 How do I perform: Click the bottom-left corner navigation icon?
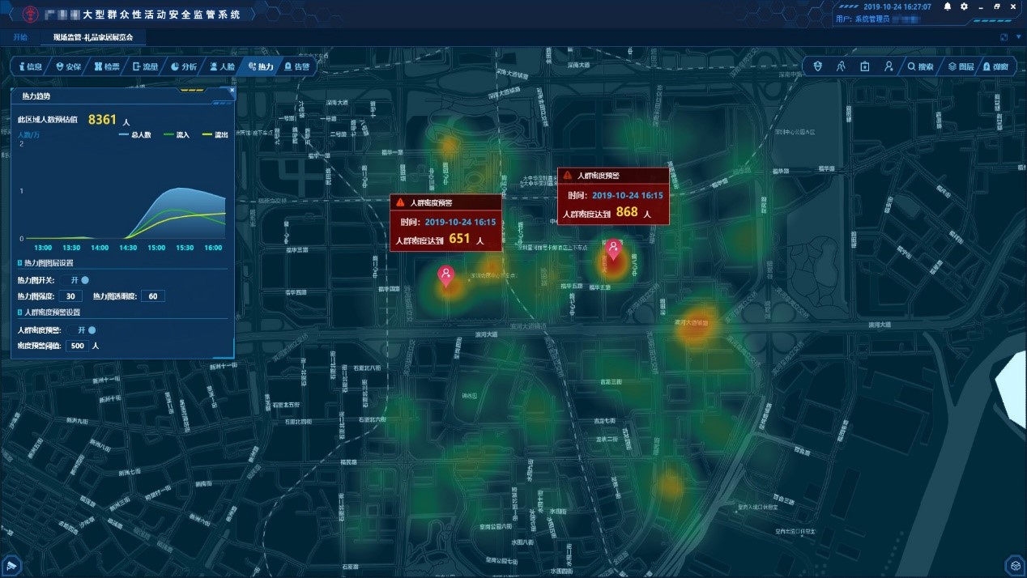[x=12, y=564]
